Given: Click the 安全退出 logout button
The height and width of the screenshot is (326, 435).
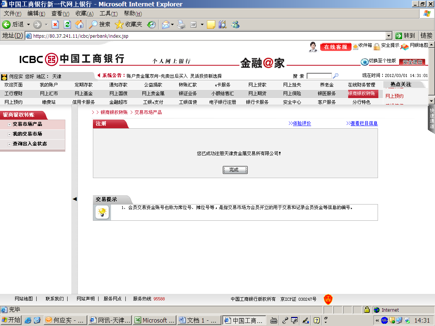Looking at the screenshot, I should (412, 62).
